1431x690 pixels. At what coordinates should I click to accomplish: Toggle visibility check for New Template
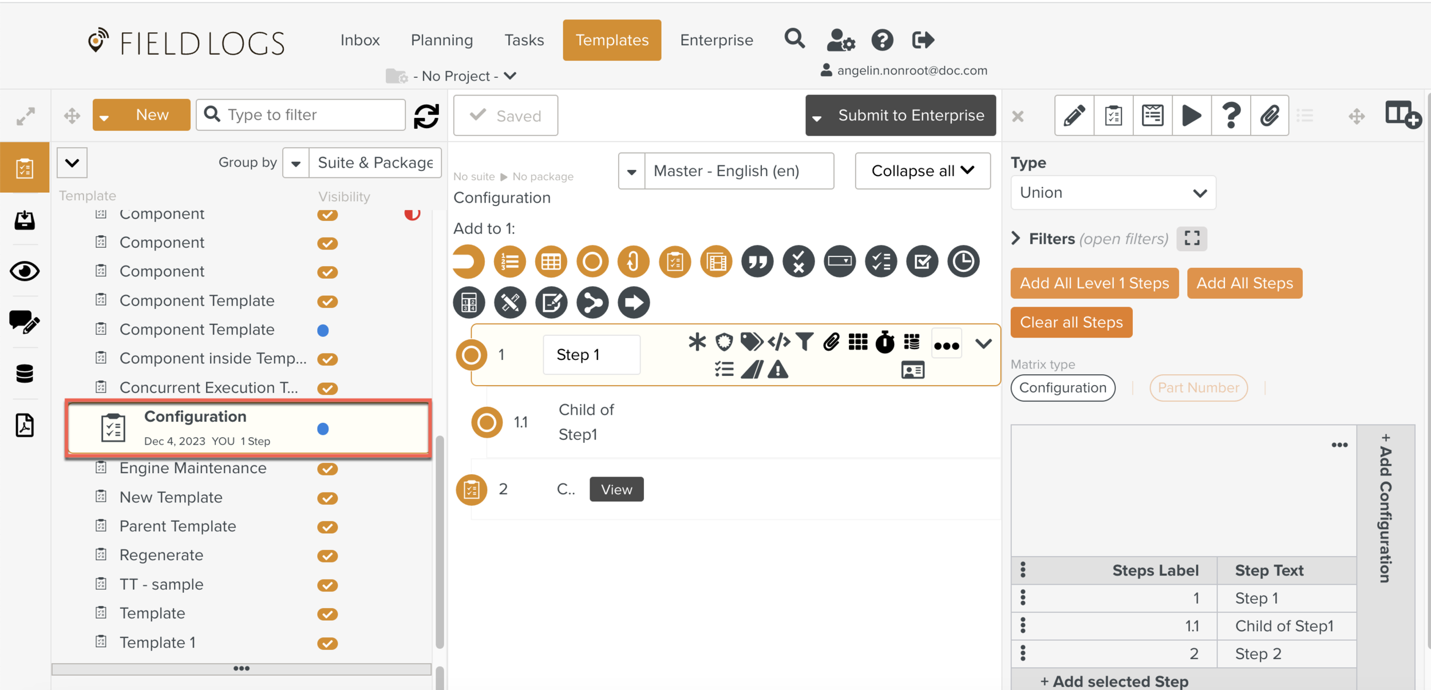[327, 498]
